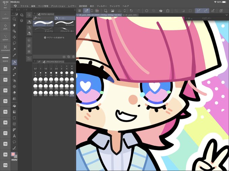
Task: Toggle transparent color below color swatches
Action: click(14, 160)
